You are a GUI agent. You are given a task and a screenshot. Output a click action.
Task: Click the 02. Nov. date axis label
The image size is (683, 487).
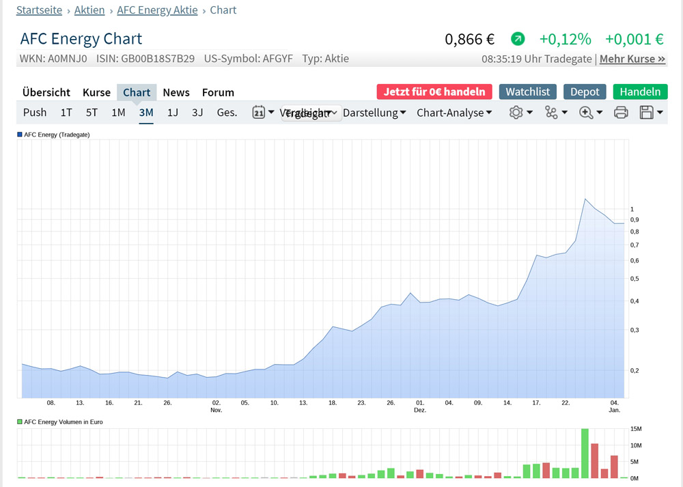pos(216,406)
